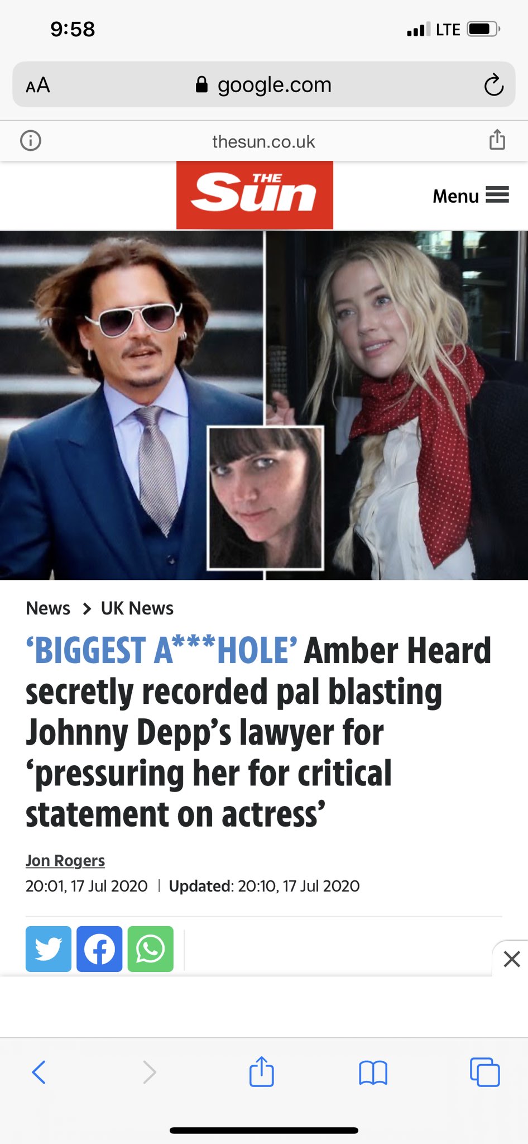
Task: Open The Sun logo homepage
Action: click(x=255, y=195)
